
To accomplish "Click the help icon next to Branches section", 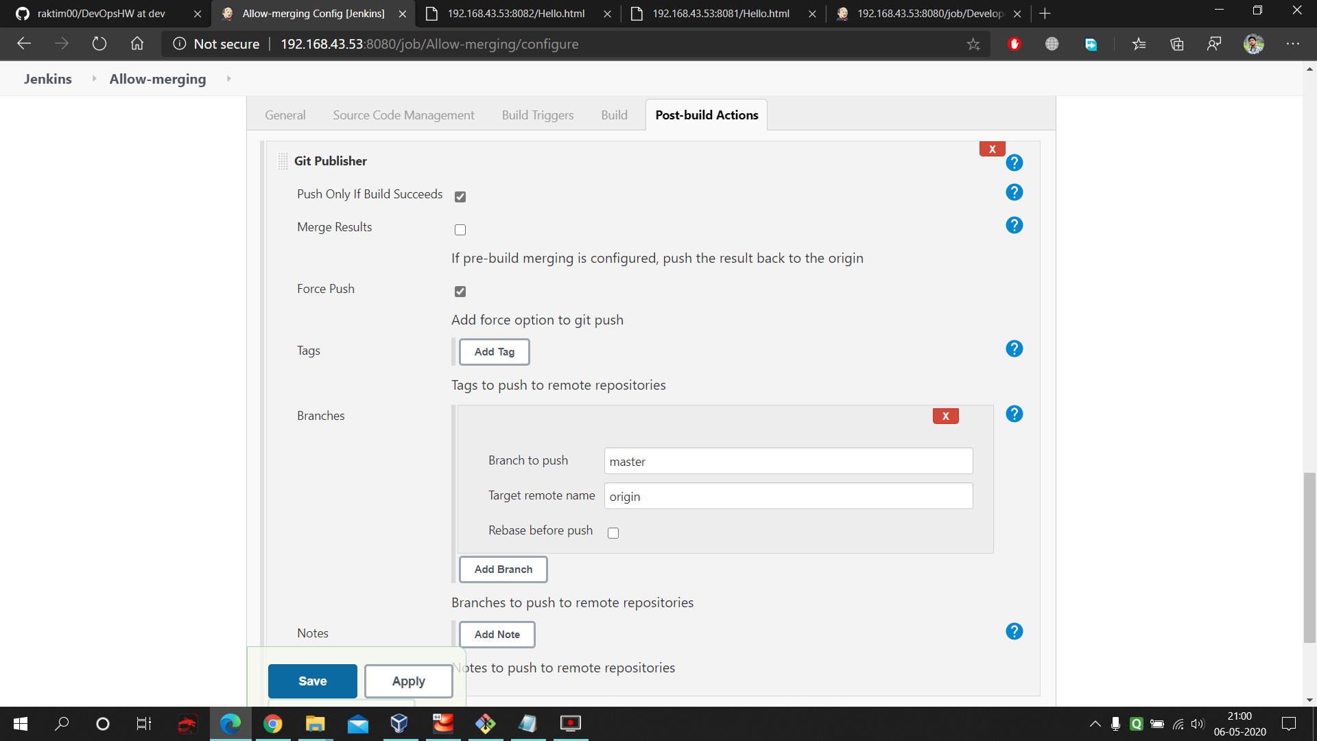I will [x=1015, y=414].
